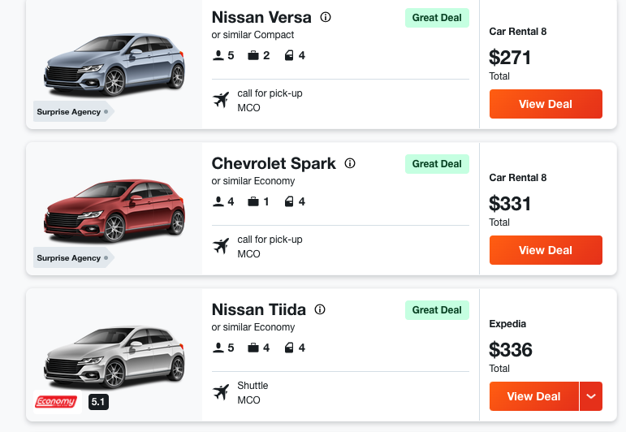This screenshot has width=626, height=432.
Task: Click info icon beside Chevrolet Spark
Action: tap(350, 163)
